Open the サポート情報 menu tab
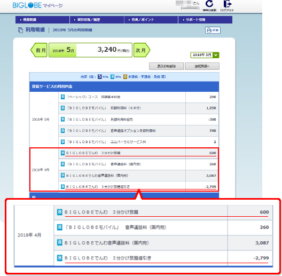The image size is (282, 276). (x=206, y=20)
